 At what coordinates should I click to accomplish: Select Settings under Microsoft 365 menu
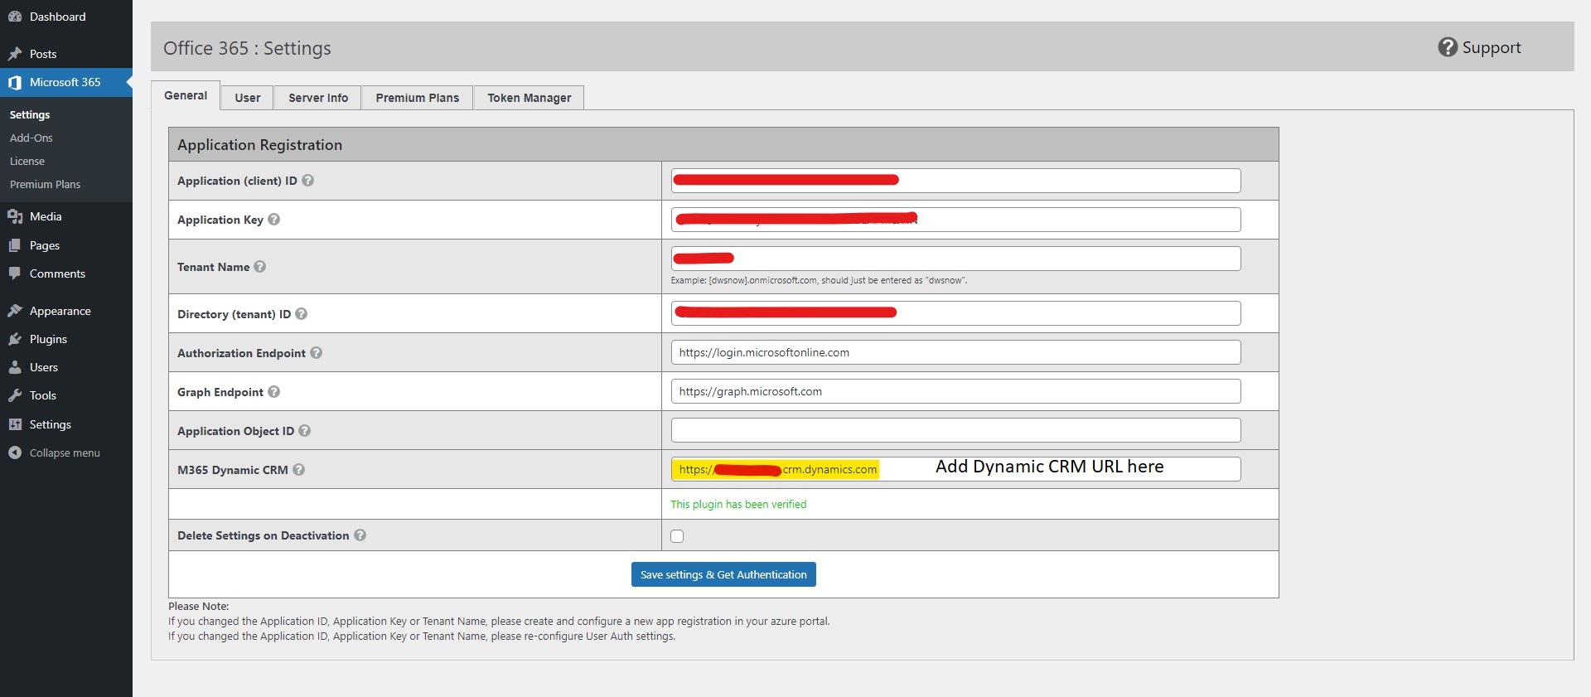(30, 114)
